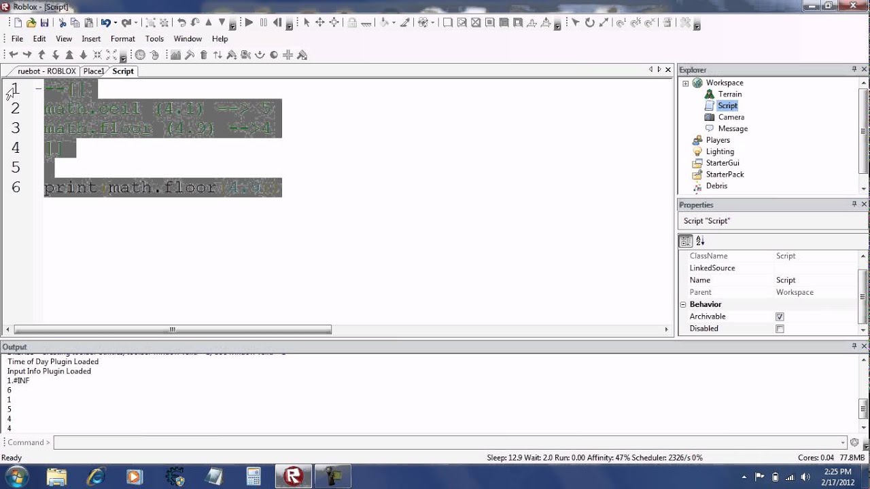Open the Undo history dropdown arrow

click(116, 22)
